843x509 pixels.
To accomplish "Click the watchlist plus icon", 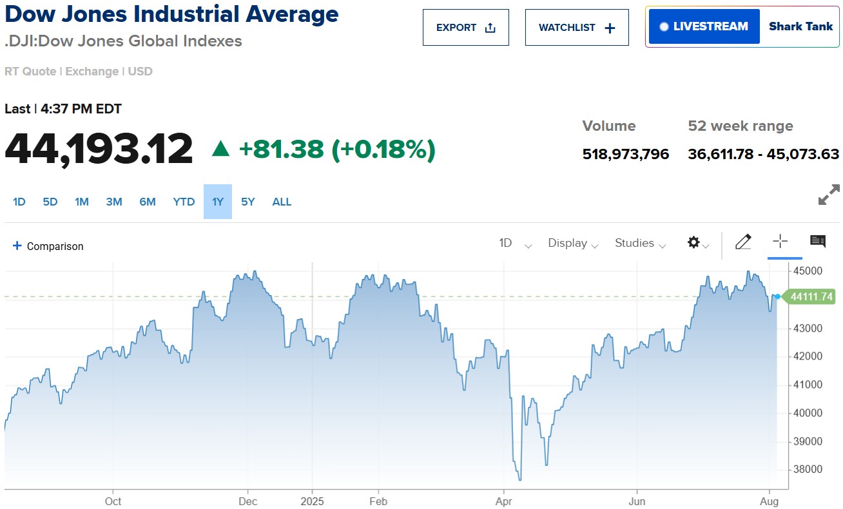I will pos(610,28).
